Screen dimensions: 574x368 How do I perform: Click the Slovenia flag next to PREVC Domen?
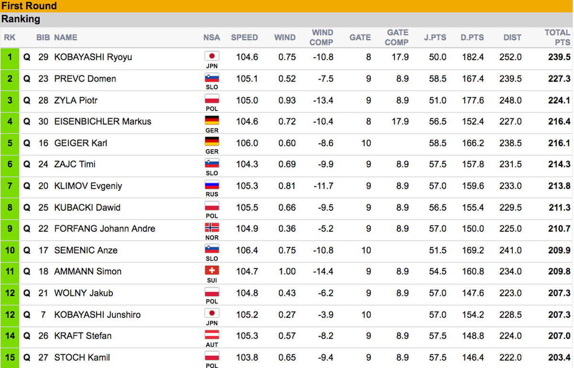(x=211, y=77)
